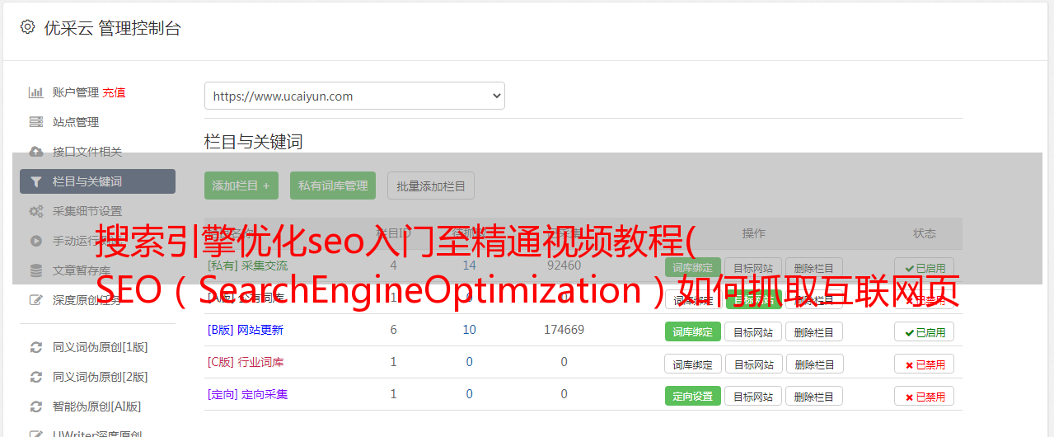The image size is (1054, 437).
Task: Open 文章暂存库 via its database icon
Action: point(35,270)
